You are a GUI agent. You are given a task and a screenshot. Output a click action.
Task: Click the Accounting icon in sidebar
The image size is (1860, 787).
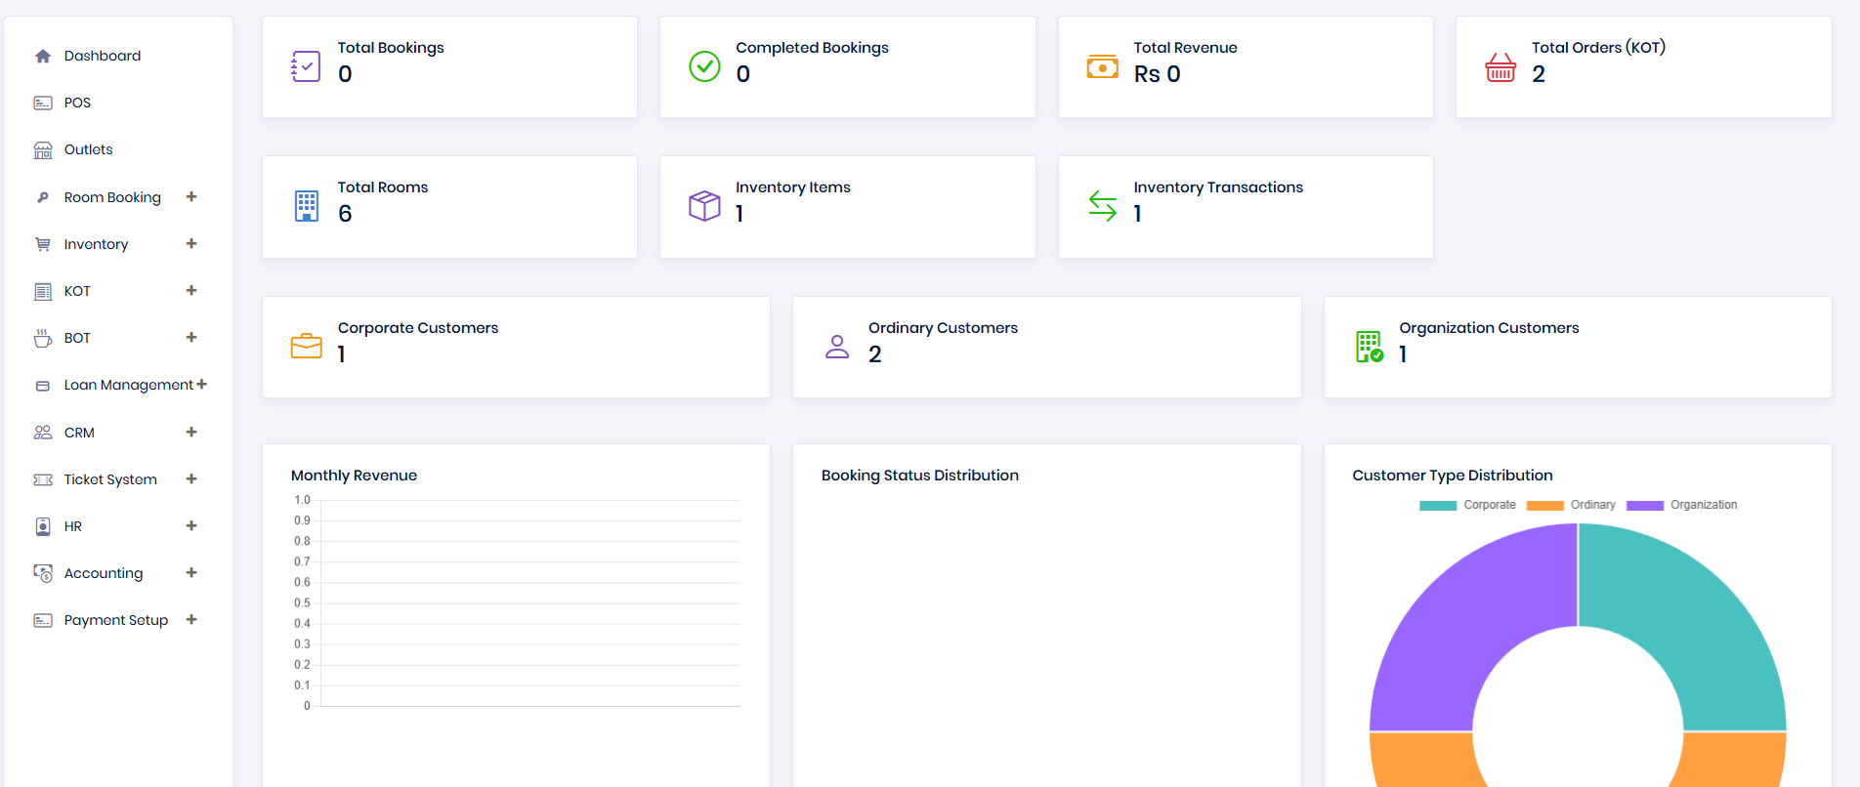click(43, 573)
